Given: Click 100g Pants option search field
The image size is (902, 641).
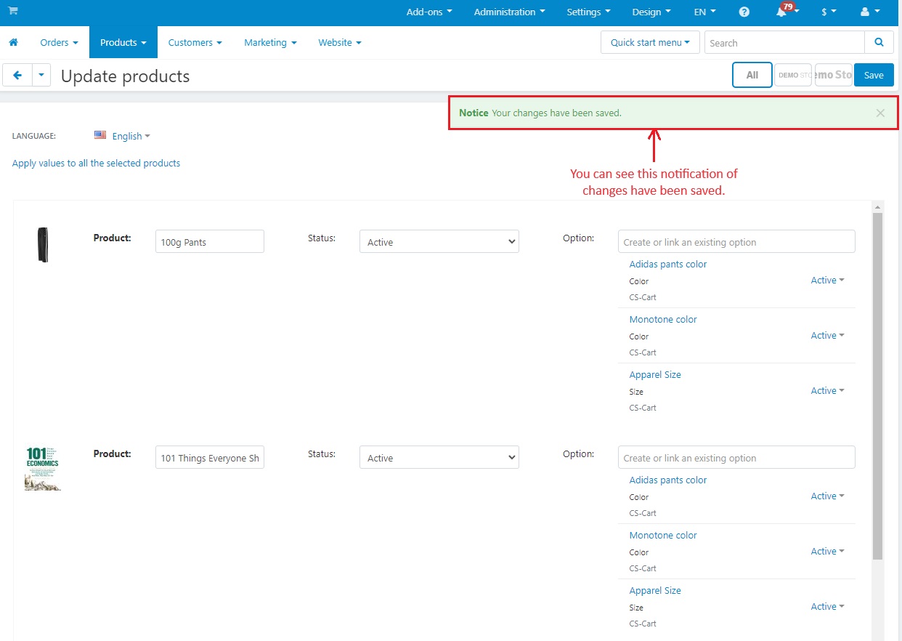Looking at the screenshot, I should [x=736, y=242].
